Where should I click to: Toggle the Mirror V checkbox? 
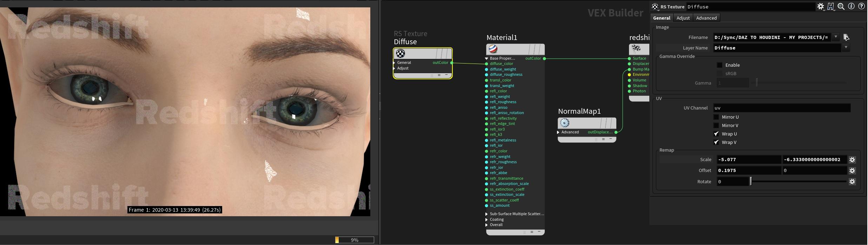point(716,125)
